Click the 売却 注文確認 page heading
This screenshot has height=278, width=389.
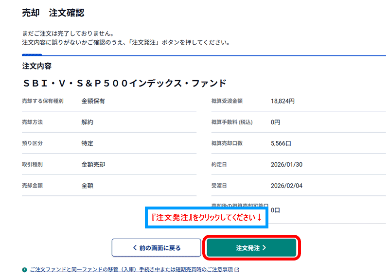pyautogui.click(x=53, y=13)
